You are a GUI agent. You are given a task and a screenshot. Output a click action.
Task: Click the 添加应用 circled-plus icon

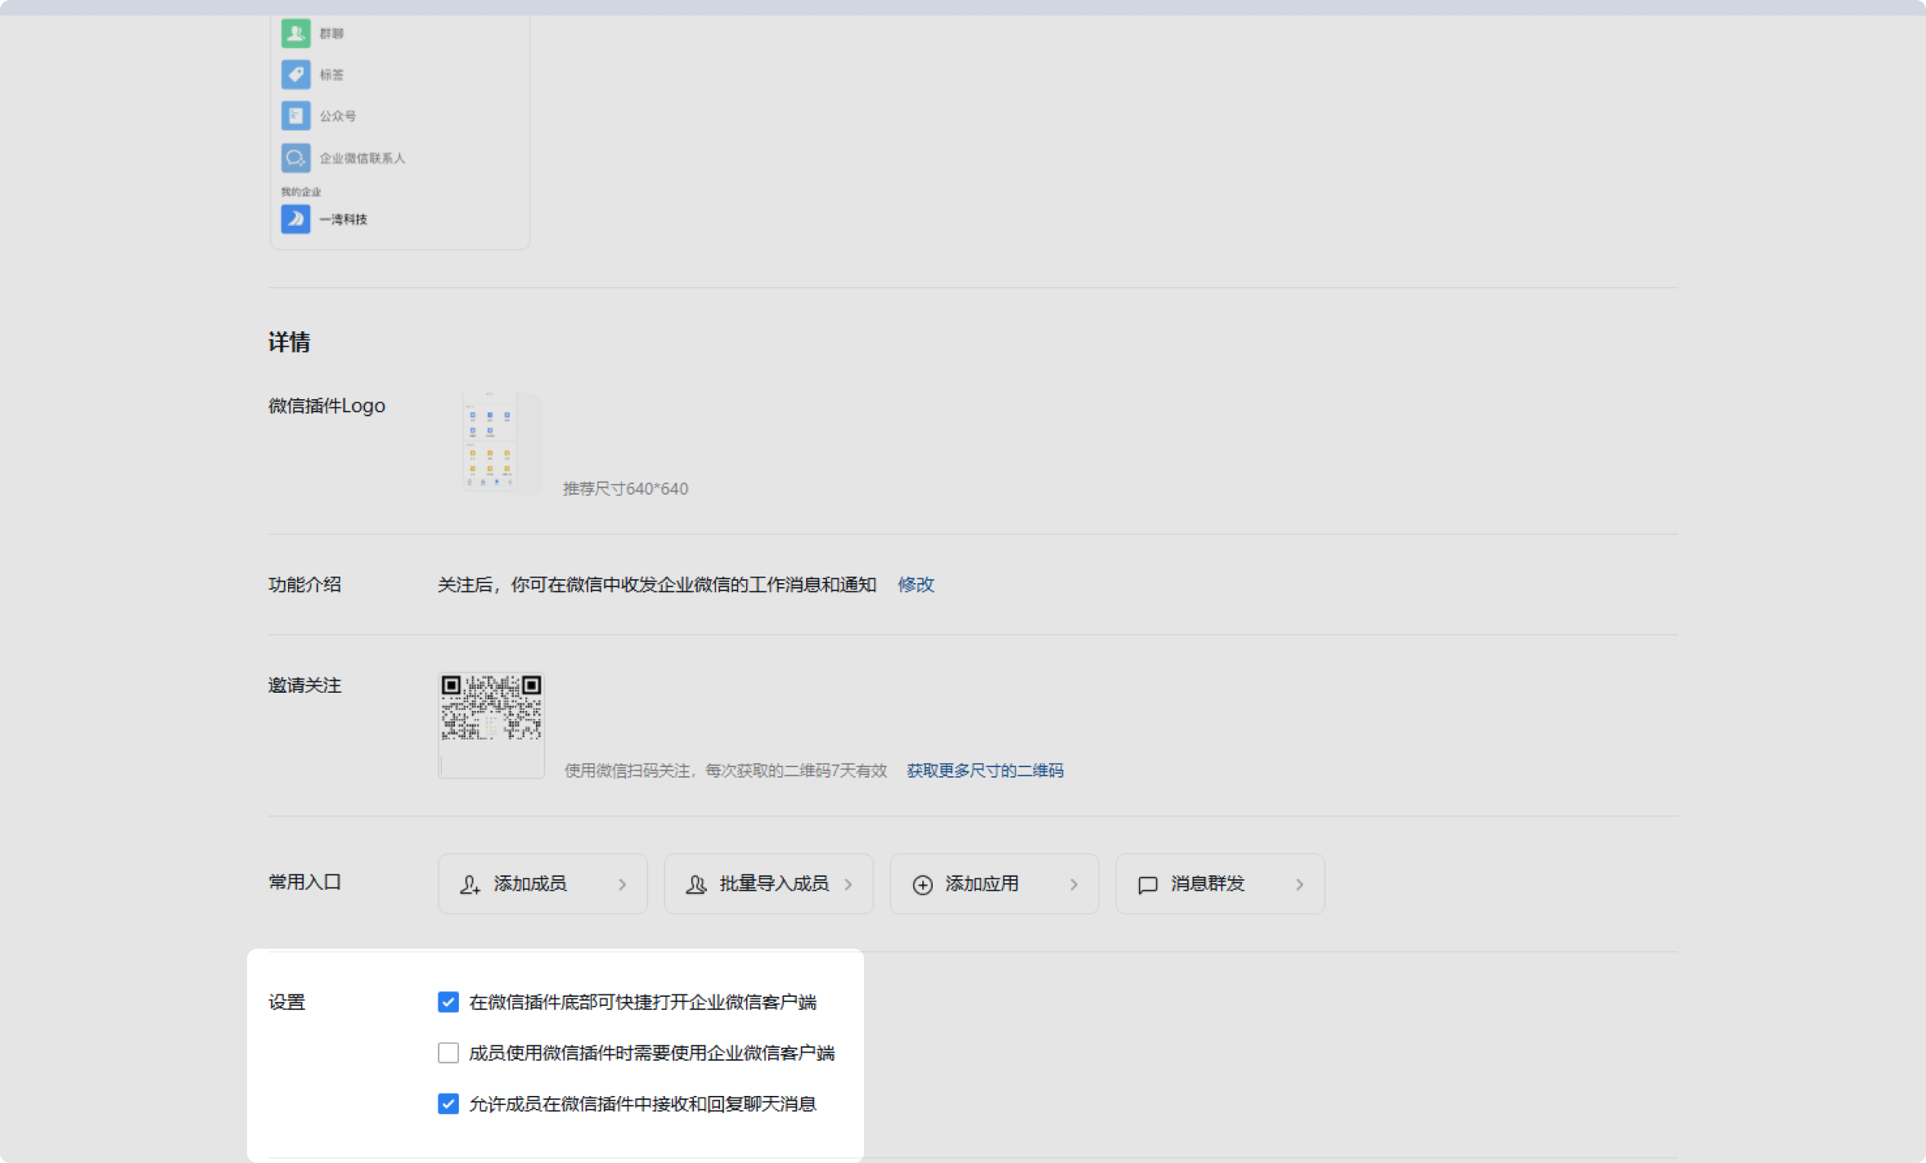pos(922,885)
